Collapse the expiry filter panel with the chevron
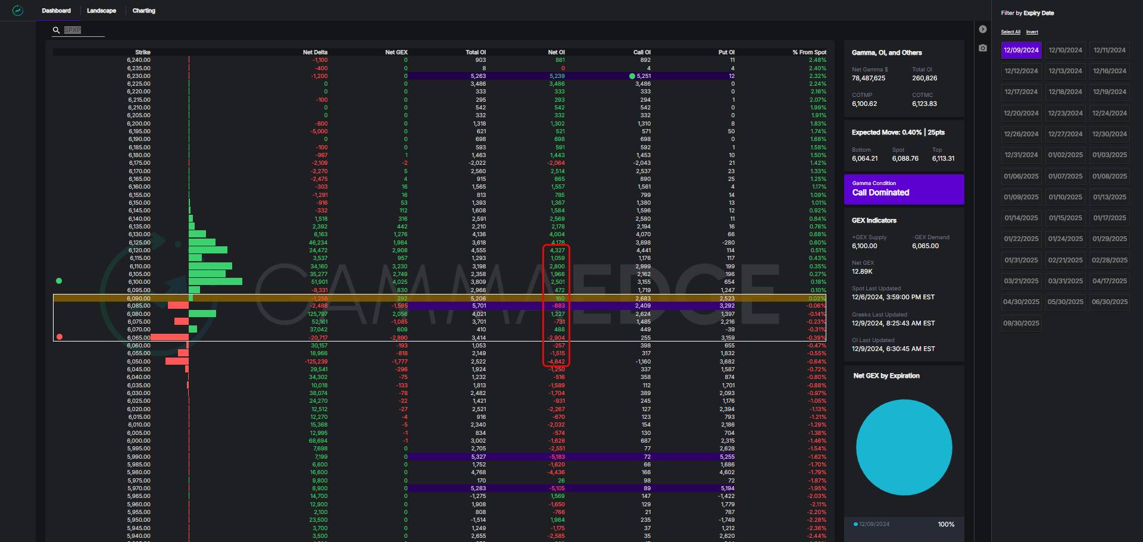This screenshot has width=1143, height=542. (983, 29)
